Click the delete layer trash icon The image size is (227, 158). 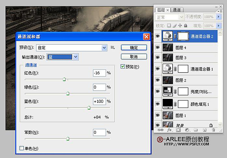[x=213, y=130]
